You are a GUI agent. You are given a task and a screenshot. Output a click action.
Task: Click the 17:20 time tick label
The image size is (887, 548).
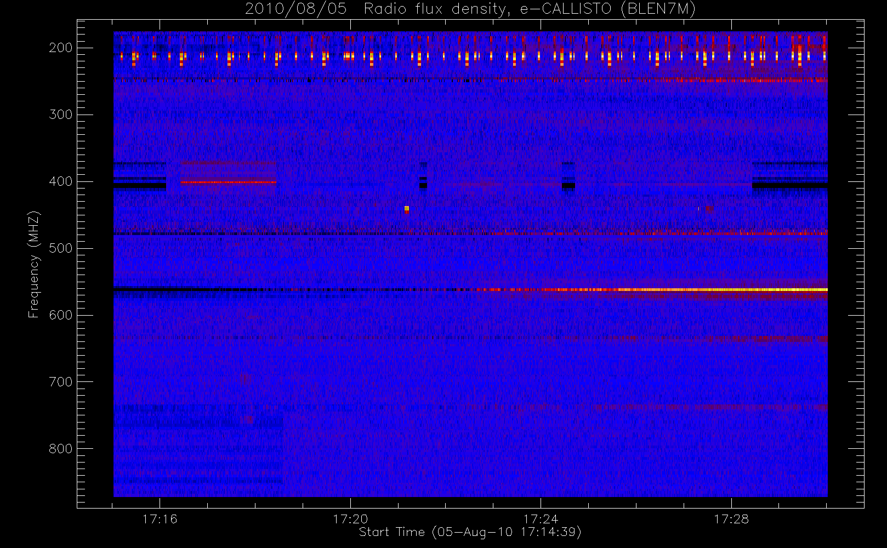tap(350, 519)
